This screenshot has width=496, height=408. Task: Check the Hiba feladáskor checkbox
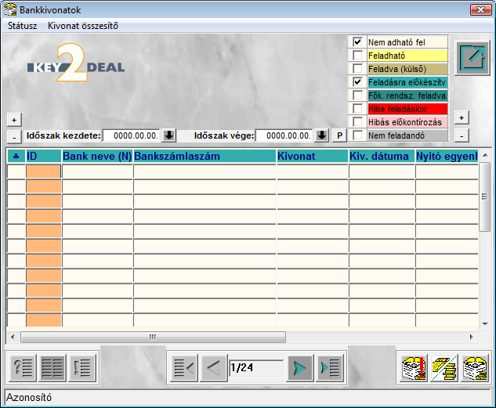point(357,108)
